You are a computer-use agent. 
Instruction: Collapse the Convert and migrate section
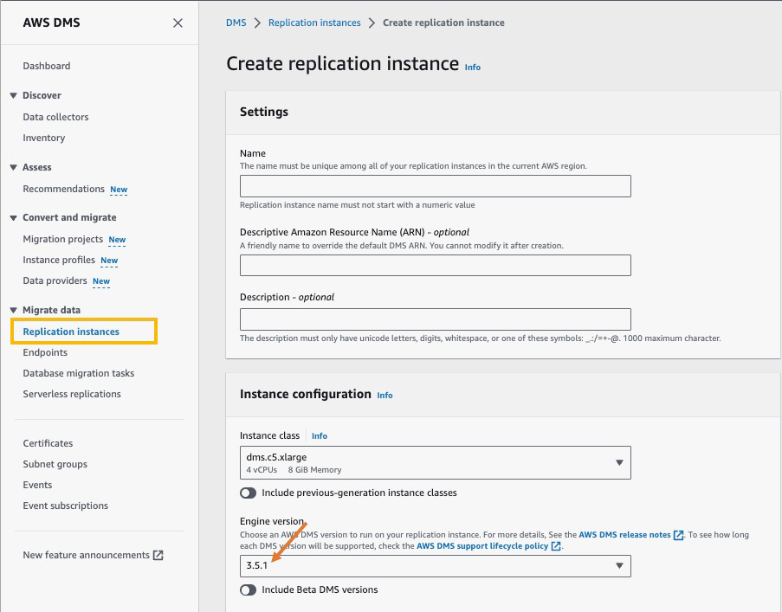pyautogui.click(x=14, y=218)
